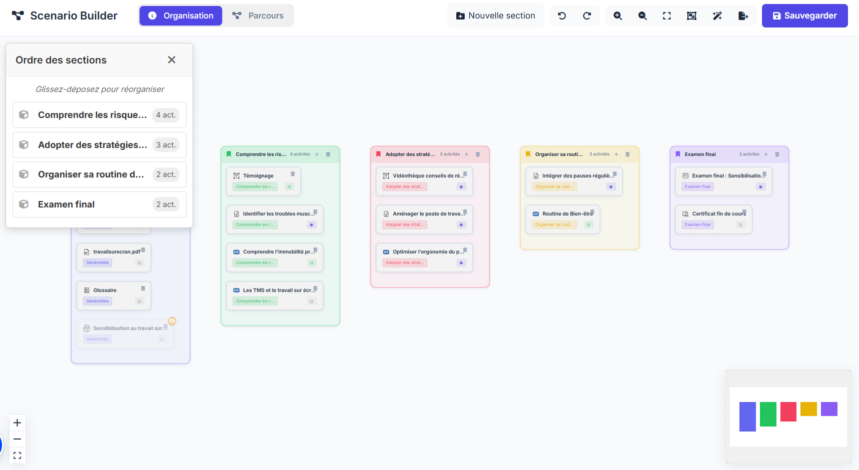Image resolution: width=859 pixels, height=470 pixels.
Task: Switch to the Parcours tab
Action: (x=258, y=16)
